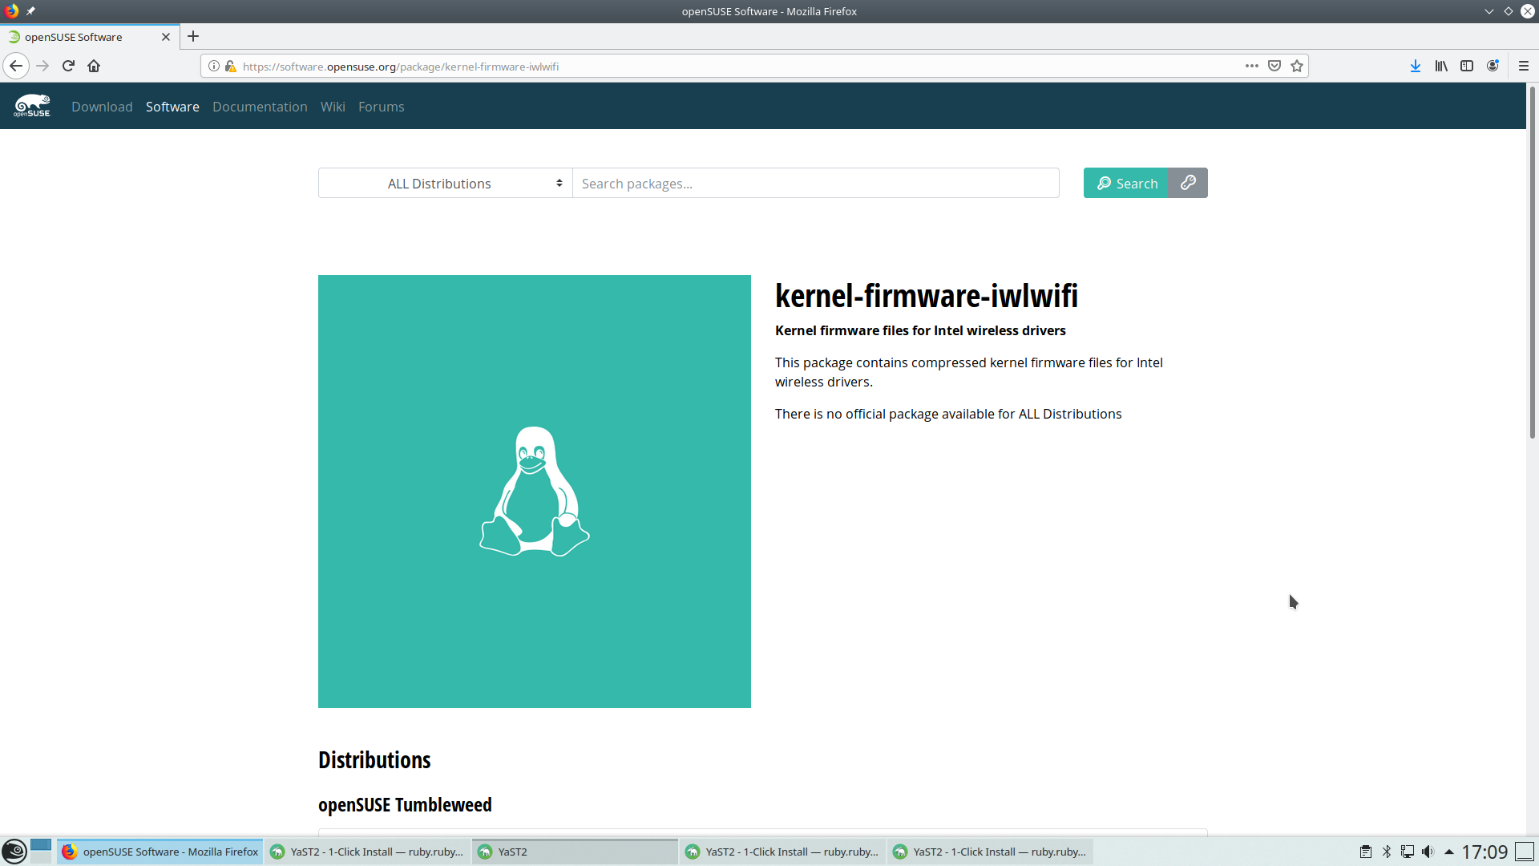Image resolution: width=1539 pixels, height=866 pixels.
Task: Switch to the YaST2 taskbar window
Action: coord(574,852)
